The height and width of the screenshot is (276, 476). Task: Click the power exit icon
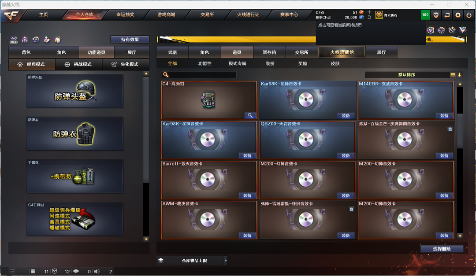coord(469,15)
